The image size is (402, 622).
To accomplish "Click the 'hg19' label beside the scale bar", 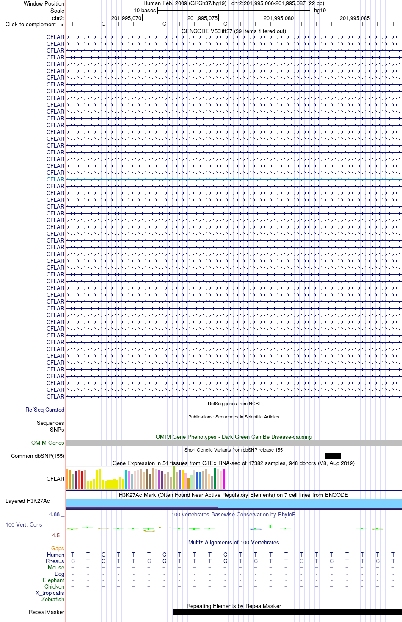I will [320, 10].
